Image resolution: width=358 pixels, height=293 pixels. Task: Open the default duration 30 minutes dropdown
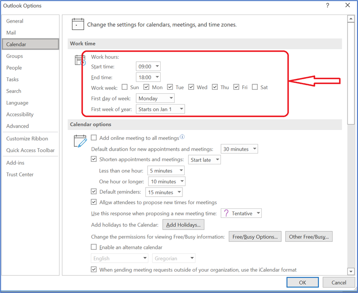(x=239, y=149)
